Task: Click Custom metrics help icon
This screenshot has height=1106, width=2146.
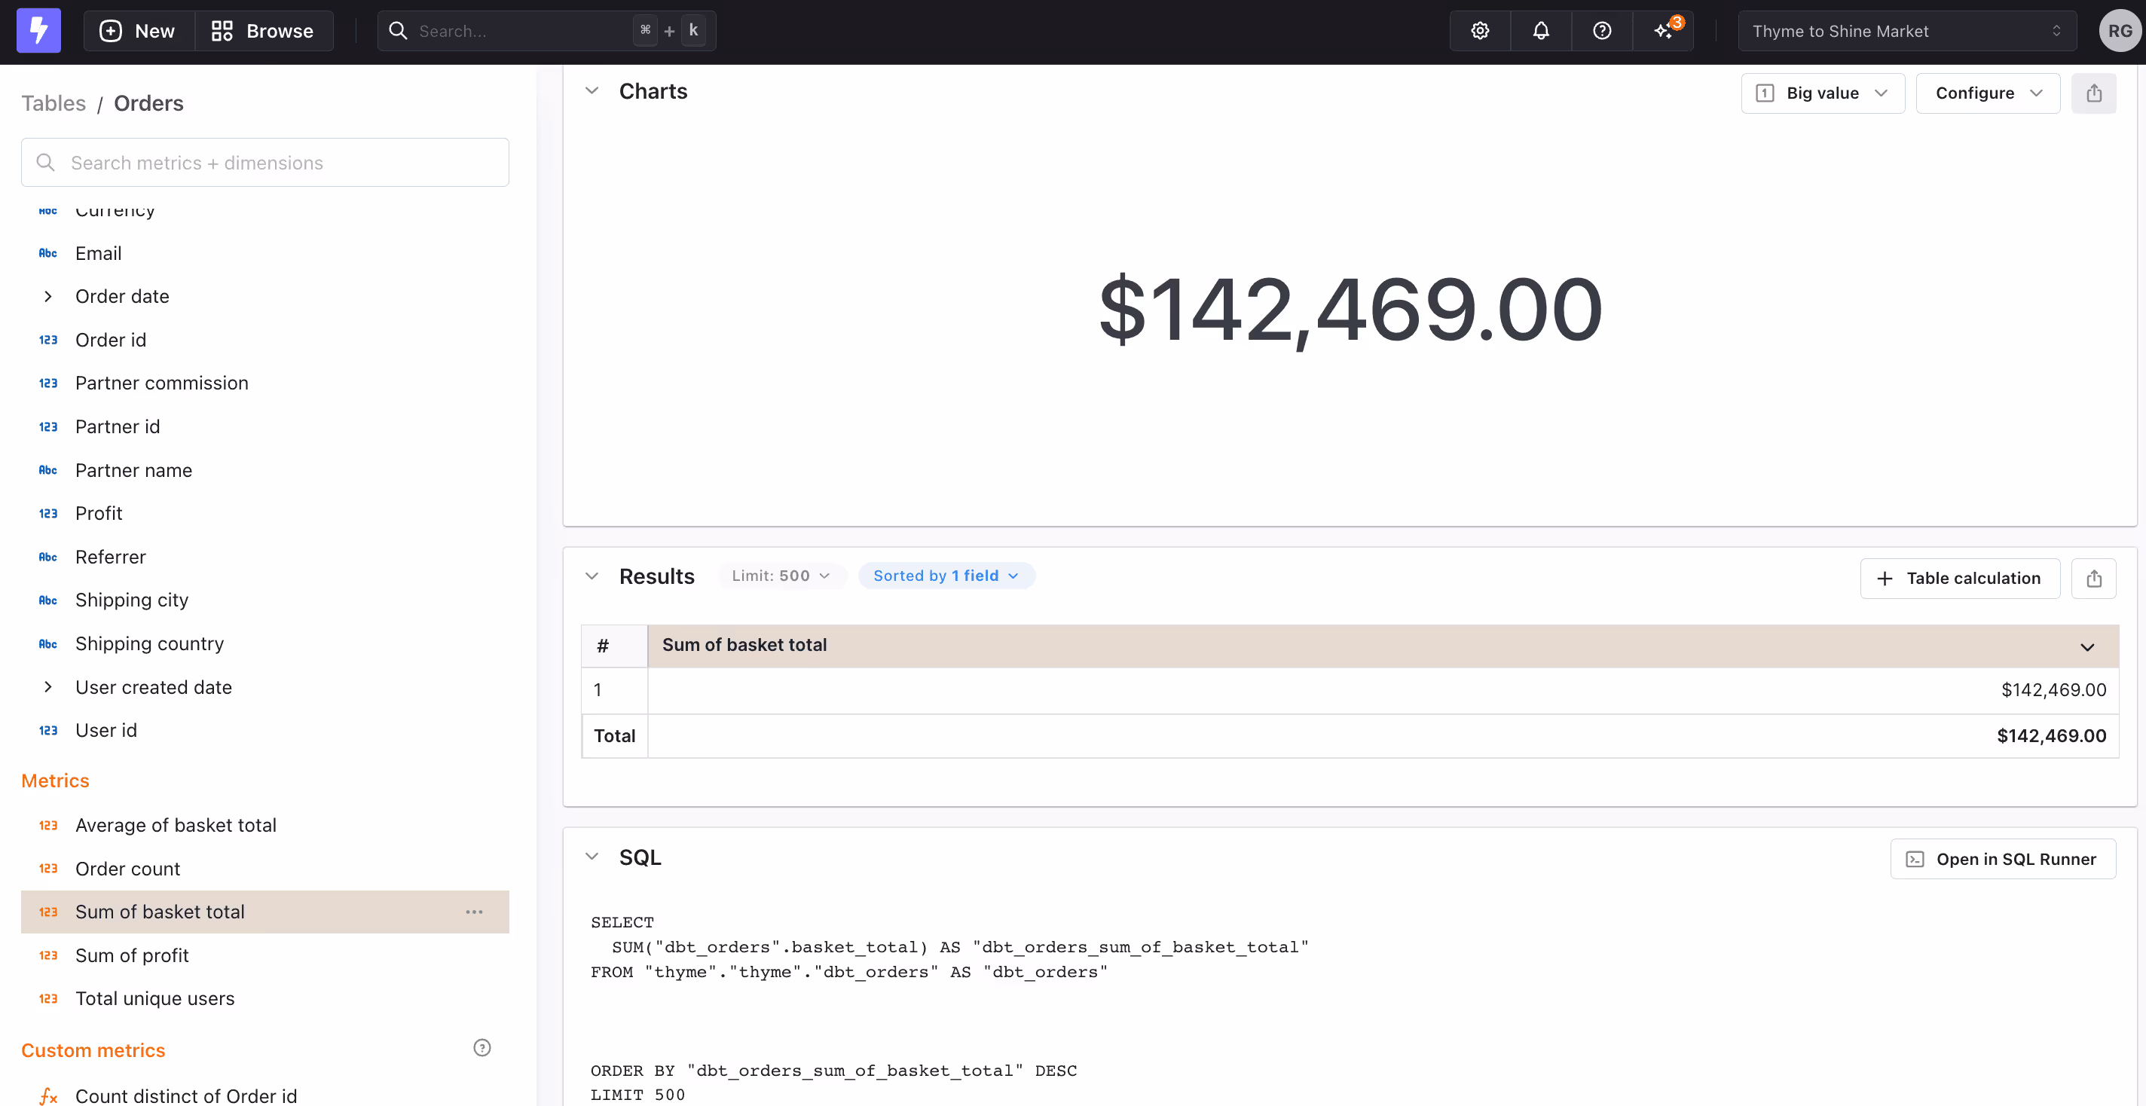Action: coord(481,1048)
